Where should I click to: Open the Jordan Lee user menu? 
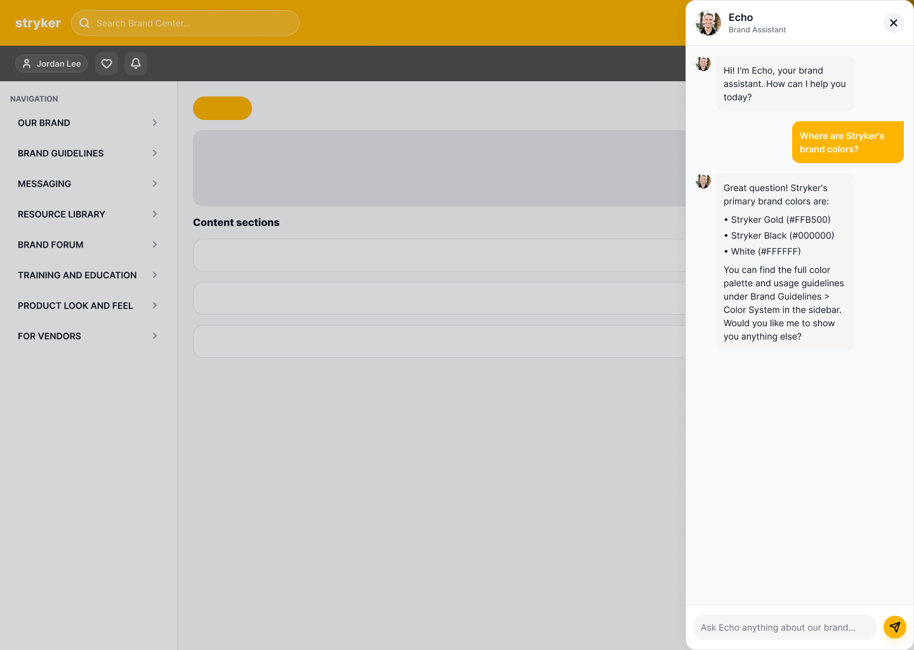point(51,63)
